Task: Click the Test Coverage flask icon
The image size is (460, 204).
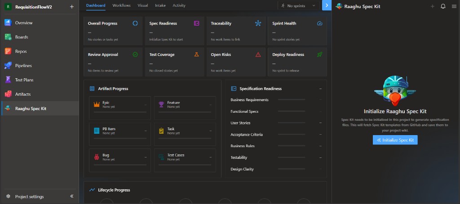Action: tap(197, 55)
